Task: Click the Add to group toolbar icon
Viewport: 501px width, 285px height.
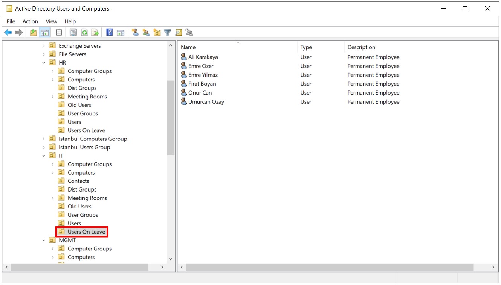Action: click(189, 33)
